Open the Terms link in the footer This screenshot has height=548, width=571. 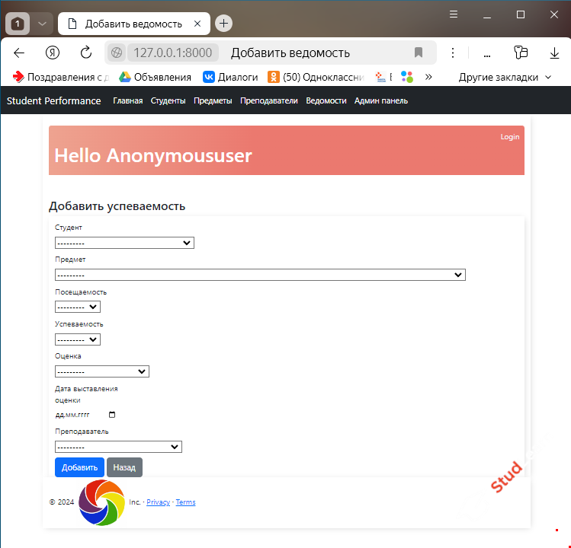186,502
